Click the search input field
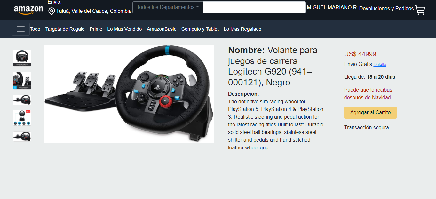This screenshot has height=199, width=436. (254, 7)
